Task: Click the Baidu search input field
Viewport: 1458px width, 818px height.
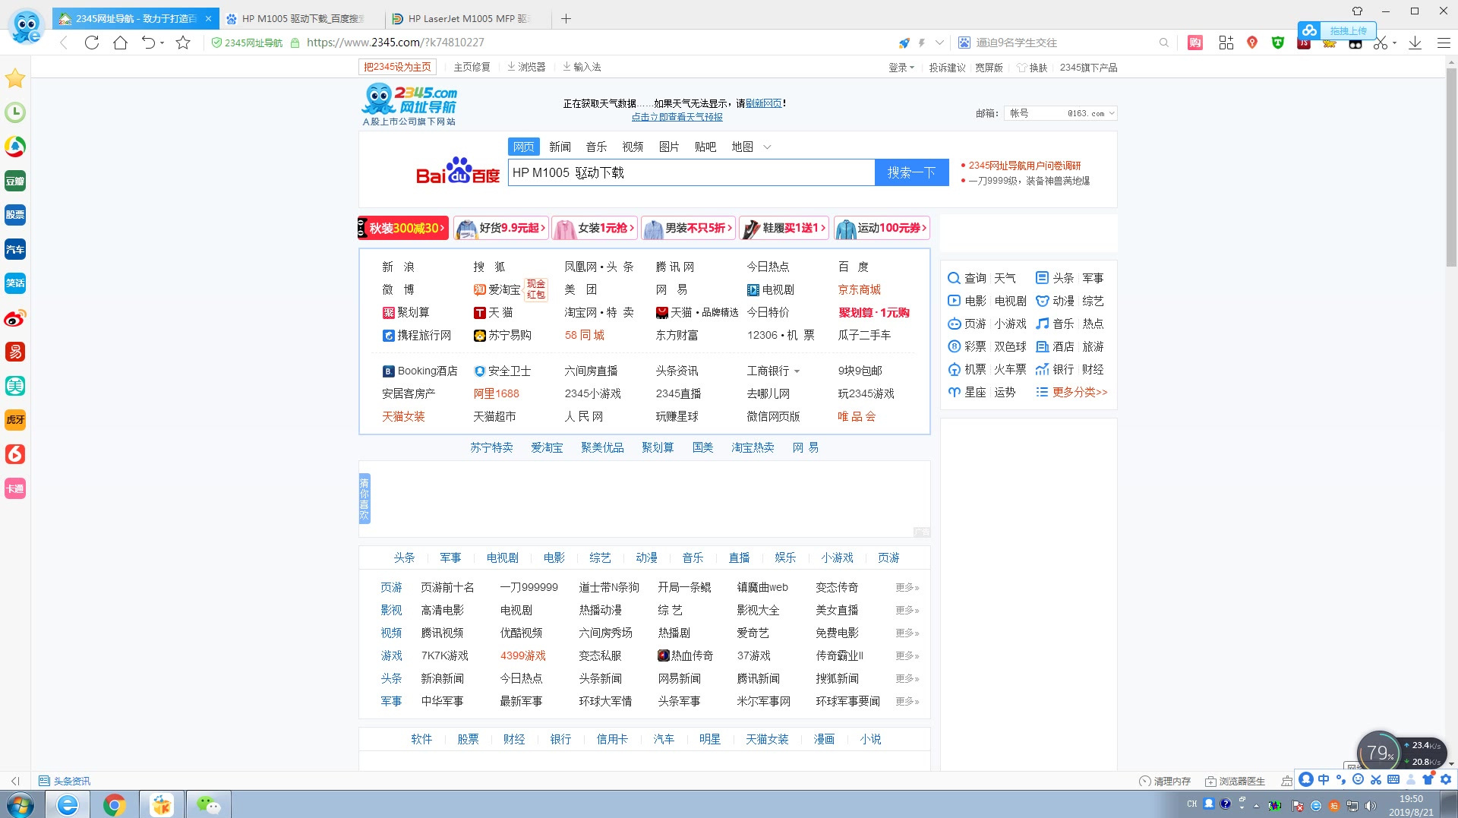Action: 691,172
